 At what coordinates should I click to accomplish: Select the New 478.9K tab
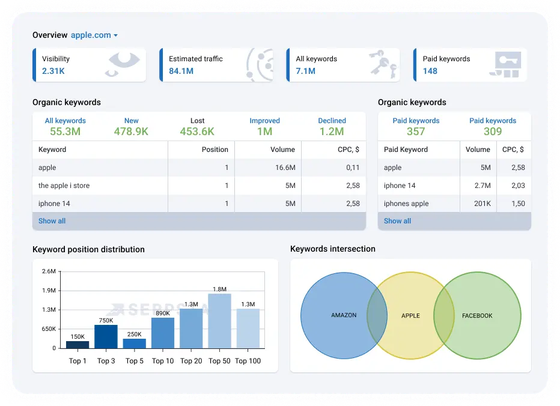point(131,126)
